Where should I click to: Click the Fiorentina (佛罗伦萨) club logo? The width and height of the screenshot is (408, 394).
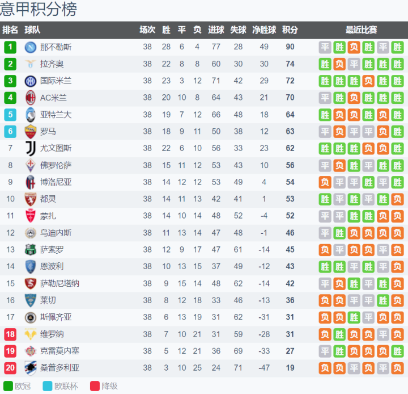point(31,165)
